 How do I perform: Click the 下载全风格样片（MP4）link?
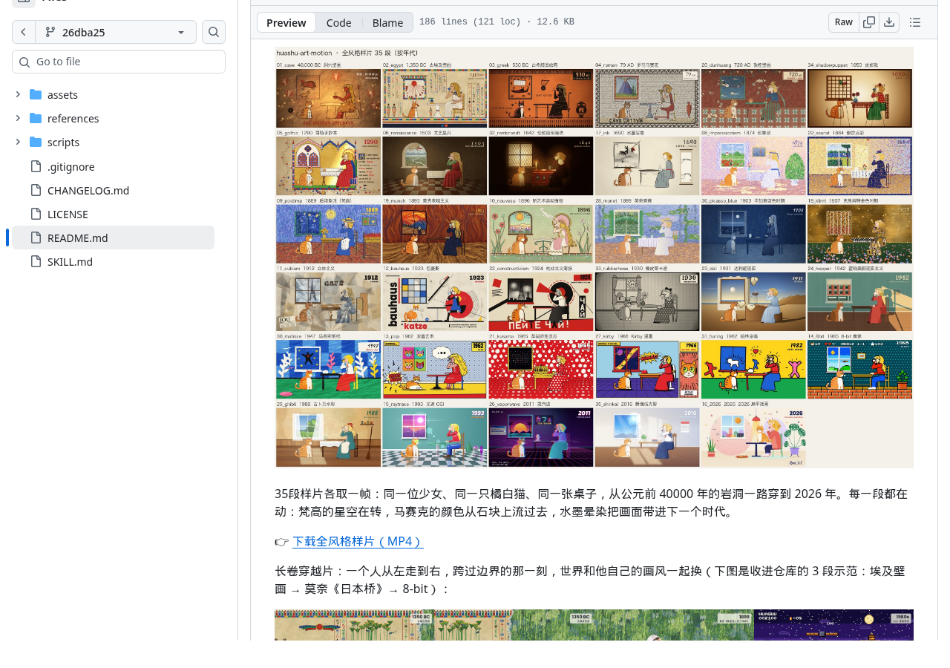[358, 541]
